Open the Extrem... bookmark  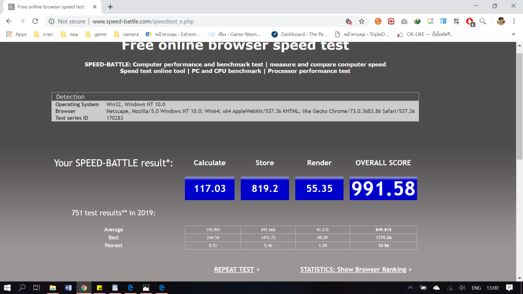click(173, 34)
